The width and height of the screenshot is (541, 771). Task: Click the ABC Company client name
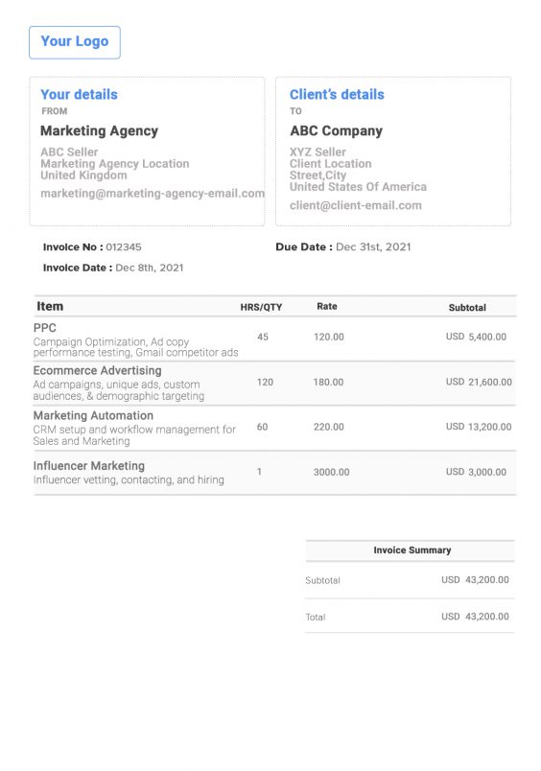tap(336, 130)
